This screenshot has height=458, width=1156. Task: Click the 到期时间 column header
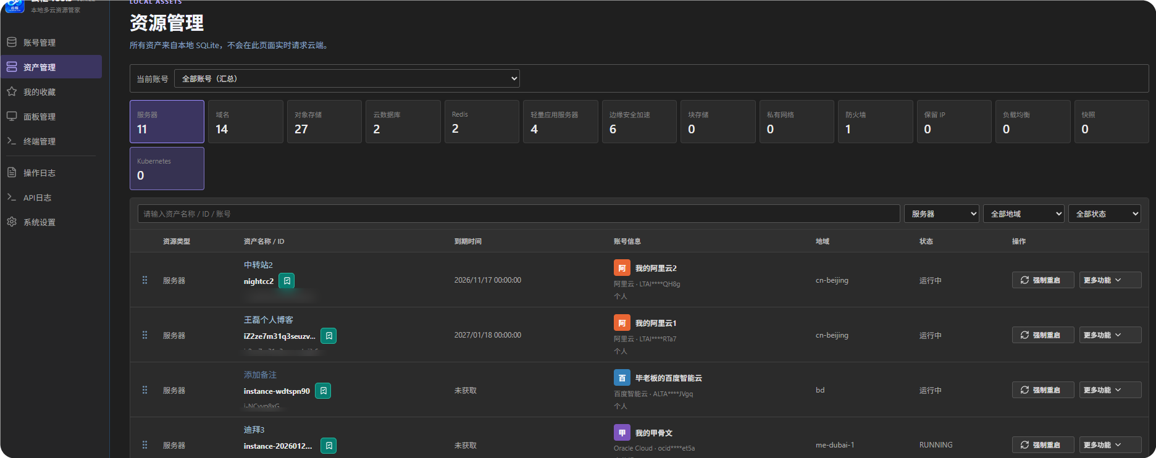[468, 241]
